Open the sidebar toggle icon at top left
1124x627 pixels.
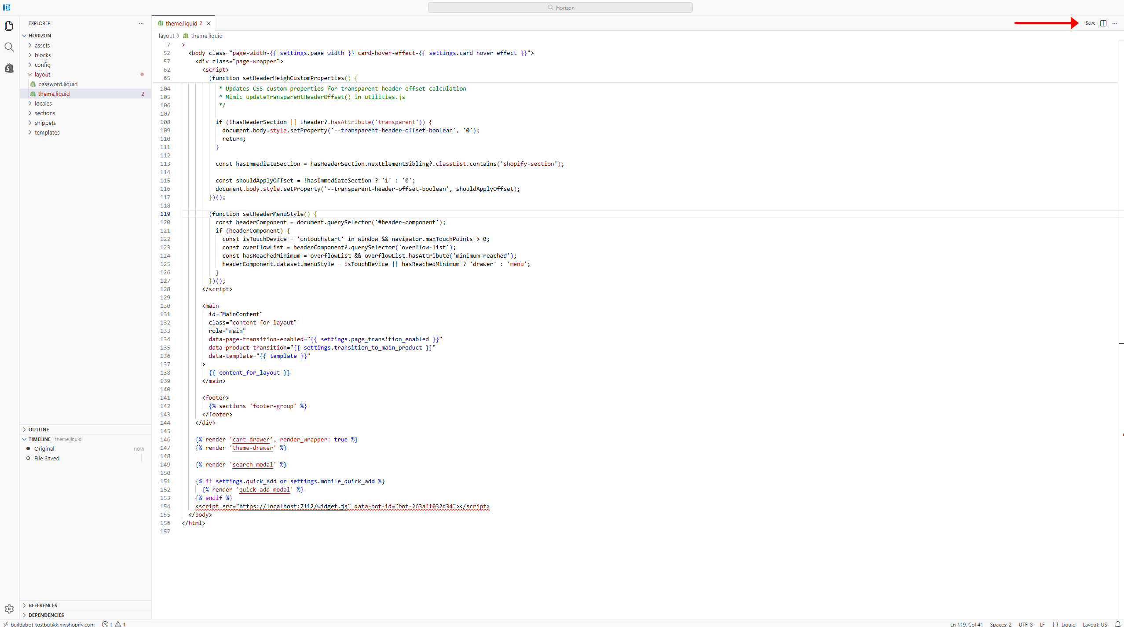click(7, 7)
